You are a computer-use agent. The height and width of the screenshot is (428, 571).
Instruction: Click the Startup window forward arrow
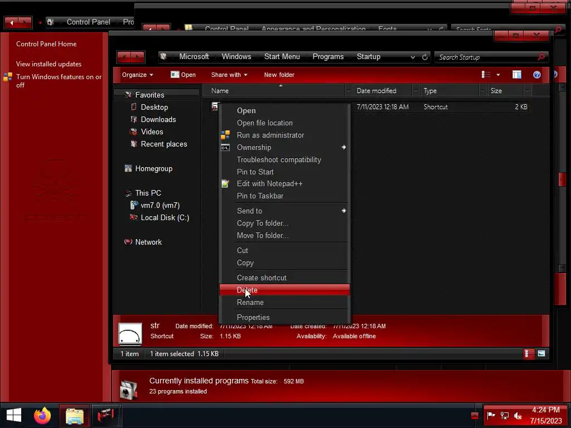[138, 57]
